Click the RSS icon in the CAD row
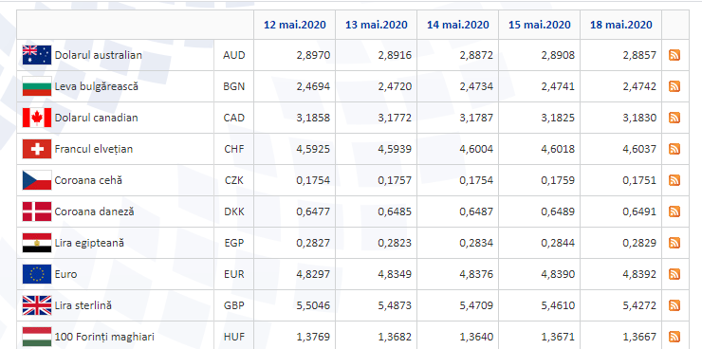Image resolution: width=702 pixels, height=349 pixels. coord(674,118)
